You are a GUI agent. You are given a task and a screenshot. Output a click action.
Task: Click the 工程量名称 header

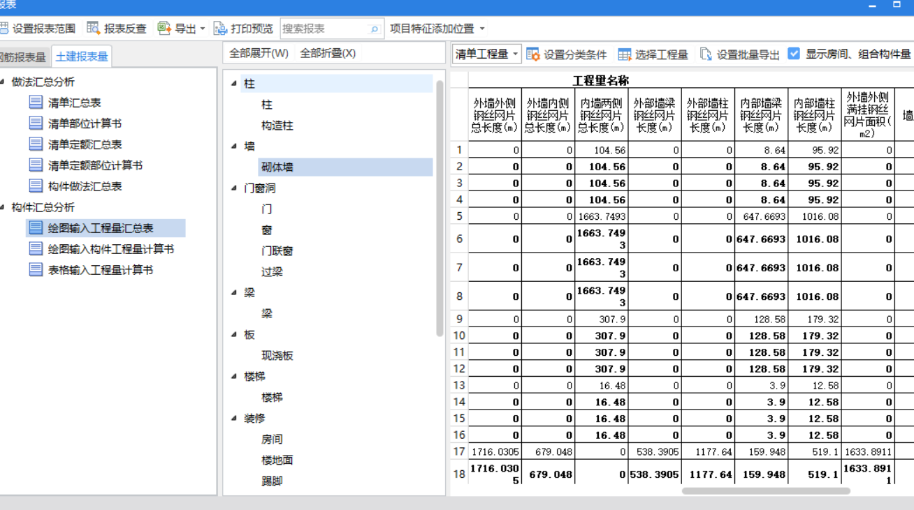pos(601,80)
